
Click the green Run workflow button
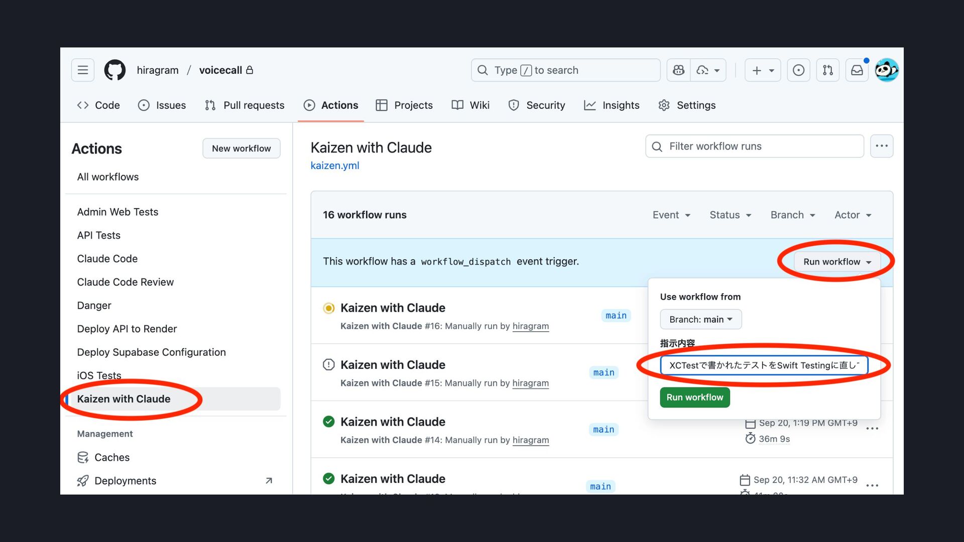[695, 397]
